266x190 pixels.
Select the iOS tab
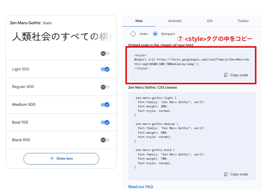pos(210,21)
